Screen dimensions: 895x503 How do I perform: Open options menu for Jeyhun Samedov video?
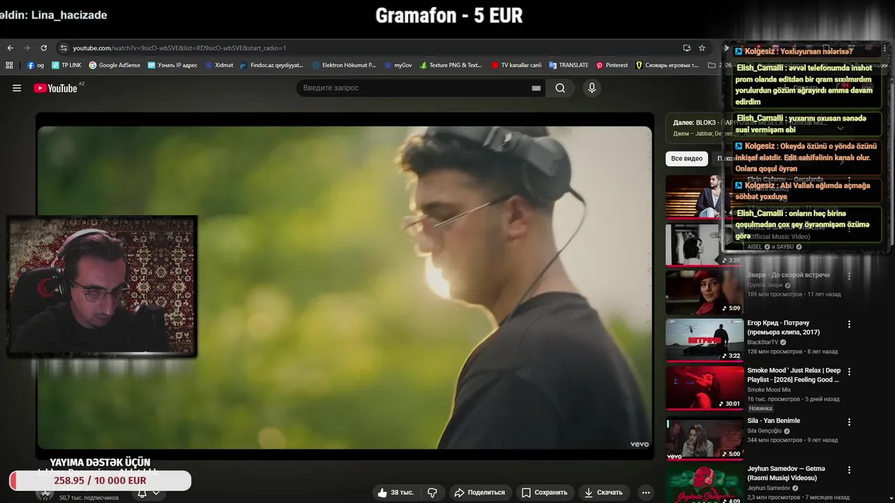(x=850, y=470)
